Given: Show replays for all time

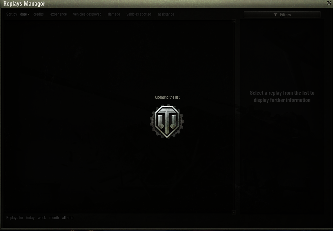Looking at the screenshot, I should coord(68,218).
